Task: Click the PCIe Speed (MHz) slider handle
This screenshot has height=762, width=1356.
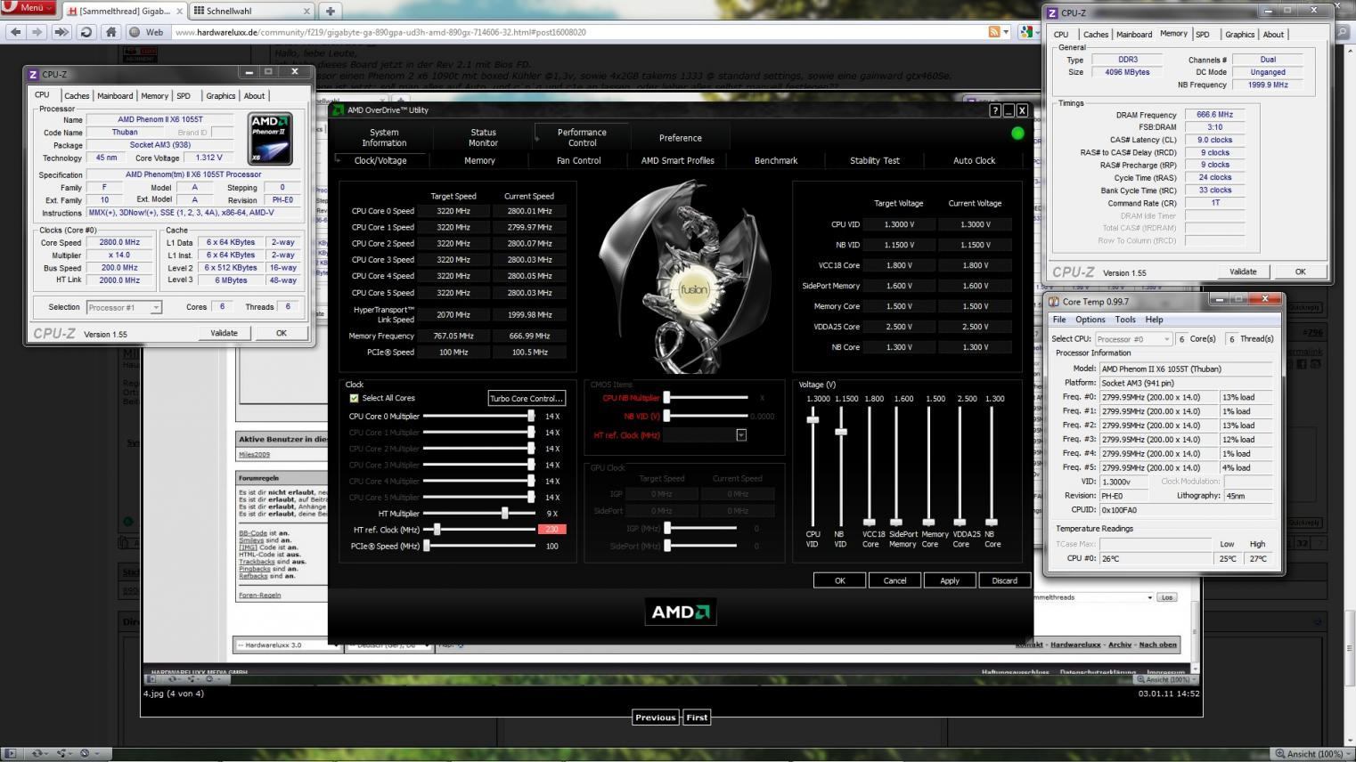Action: (427, 546)
